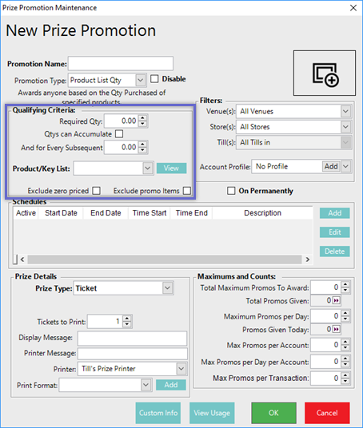Click arrow icon beside Promos Given Today
The width and height of the screenshot is (363, 428).
pyautogui.click(x=336, y=330)
